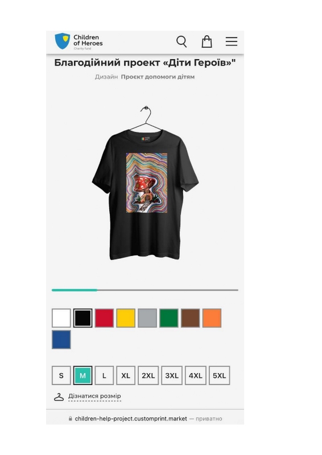The width and height of the screenshot is (322, 455).
Task: Select the green shirt color
Action: [169, 318]
